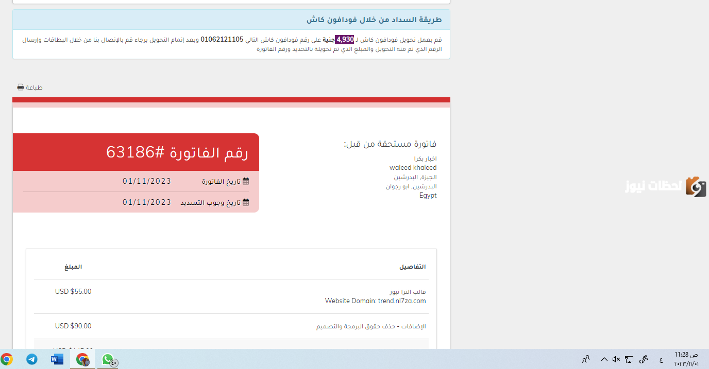This screenshot has width=709, height=369.
Task: Switch the Arabic keyboard language indicator
Action: pyautogui.click(x=661, y=360)
